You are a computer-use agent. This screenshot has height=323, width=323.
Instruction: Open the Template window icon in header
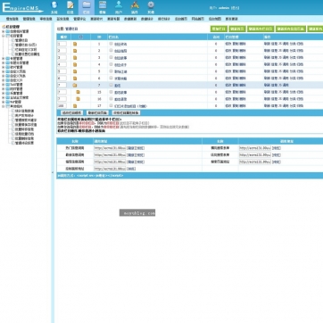pos(103,4)
